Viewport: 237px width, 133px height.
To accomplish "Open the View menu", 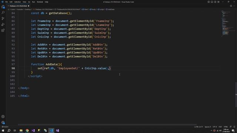I will tap(24, 2).
